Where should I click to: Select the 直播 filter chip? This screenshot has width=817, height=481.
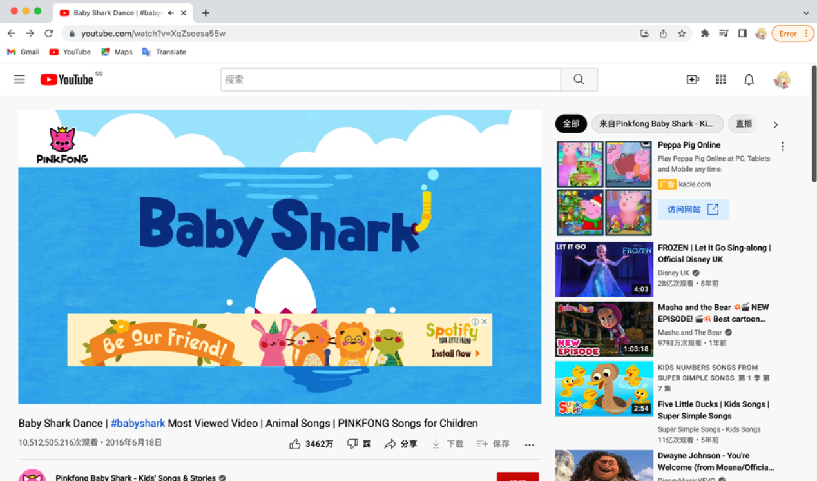coord(744,124)
